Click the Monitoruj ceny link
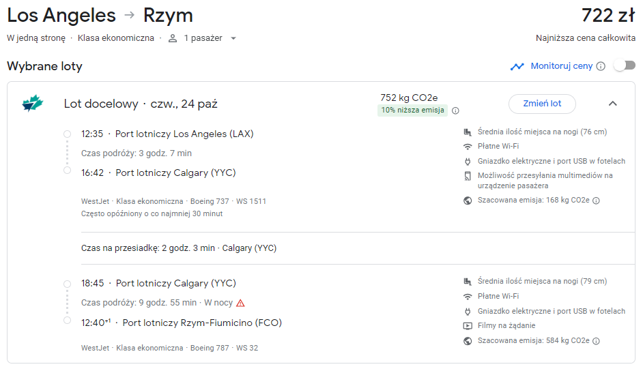 (561, 66)
